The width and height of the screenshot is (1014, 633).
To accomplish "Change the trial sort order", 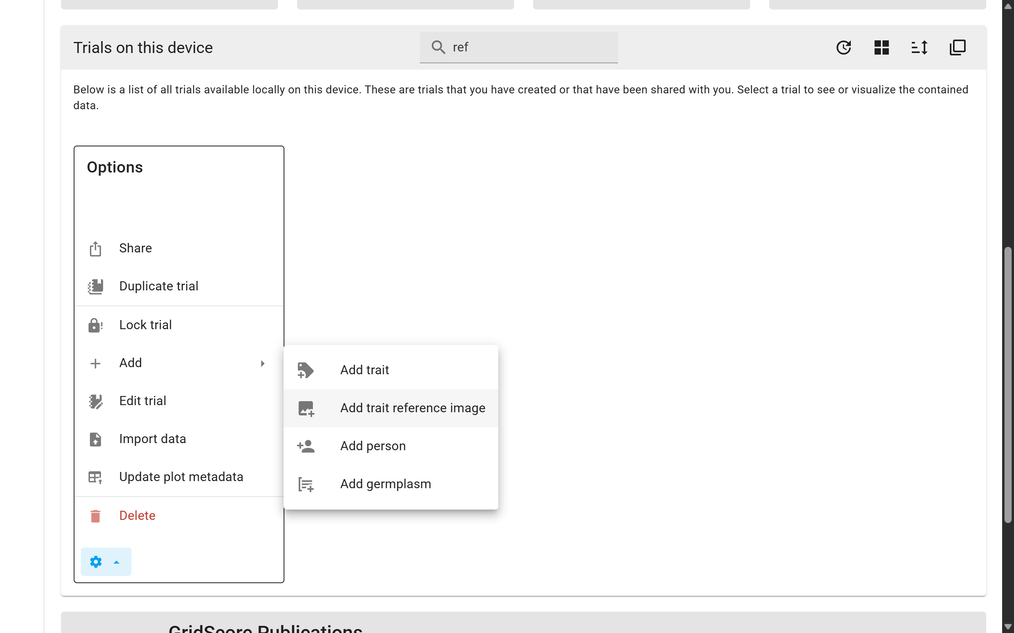I will (x=919, y=47).
